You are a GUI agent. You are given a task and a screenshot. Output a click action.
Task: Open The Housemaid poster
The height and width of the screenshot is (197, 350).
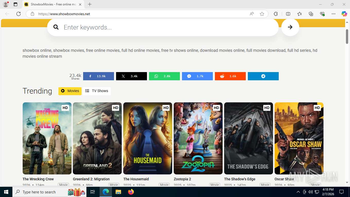tap(148, 139)
